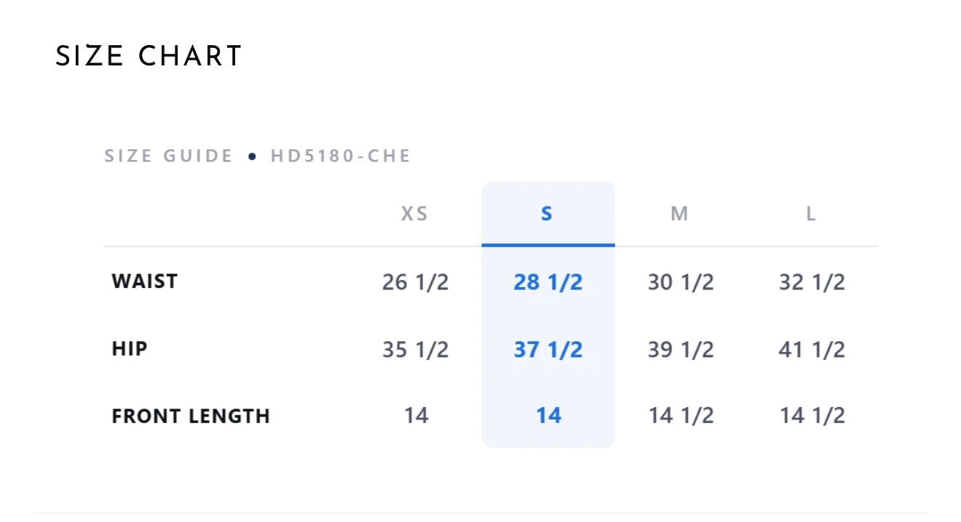The width and height of the screenshot is (961, 522).
Task: Click the HIP row label
Action: (x=130, y=349)
